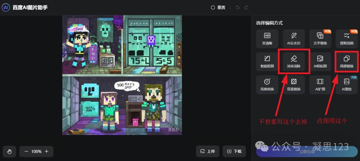This screenshot has height=161, width=360.
Task: Choose the AI相似图 similar image tool
Action: click(320, 62)
